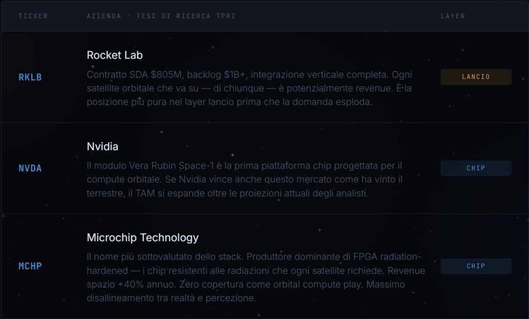Click the MCHP ticker symbol
Viewport: 529px width, 319px height.
(x=30, y=266)
